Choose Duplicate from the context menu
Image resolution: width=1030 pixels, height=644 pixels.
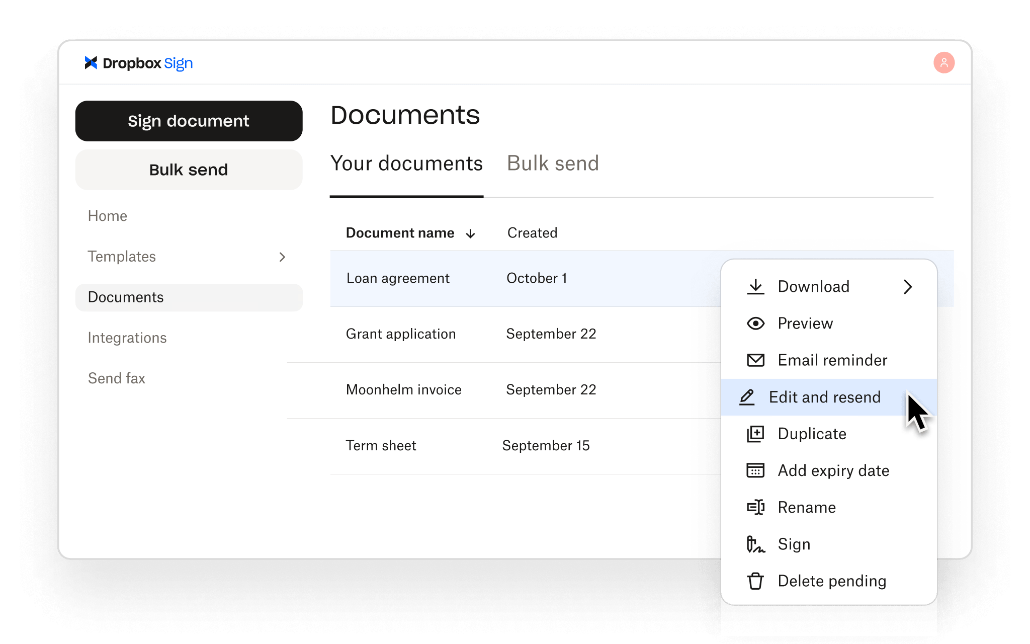tap(829, 434)
